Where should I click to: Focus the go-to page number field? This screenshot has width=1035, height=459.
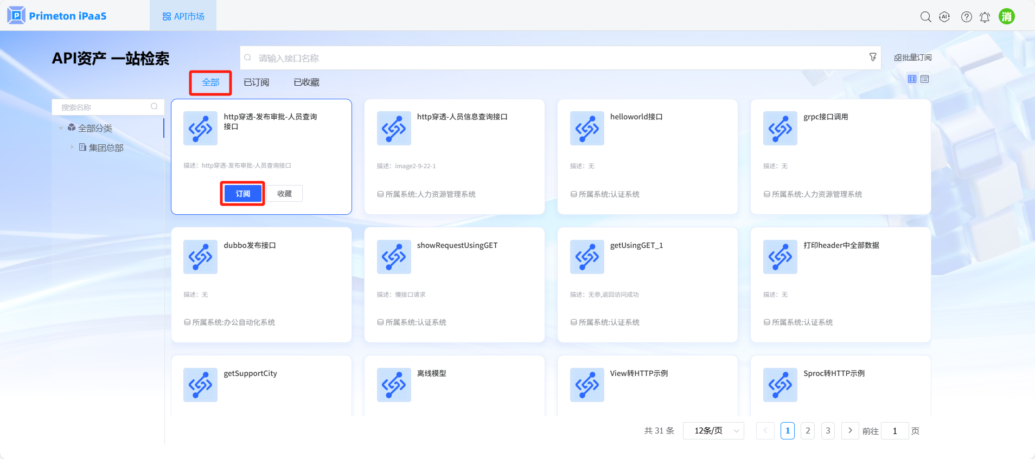coord(895,431)
